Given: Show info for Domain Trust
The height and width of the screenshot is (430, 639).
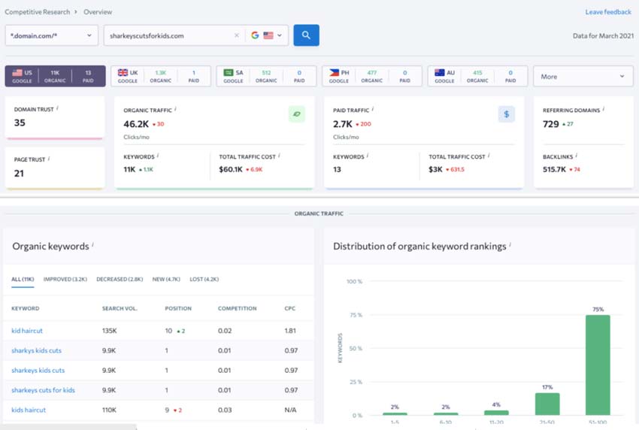Looking at the screenshot, I should click(57, 108).
